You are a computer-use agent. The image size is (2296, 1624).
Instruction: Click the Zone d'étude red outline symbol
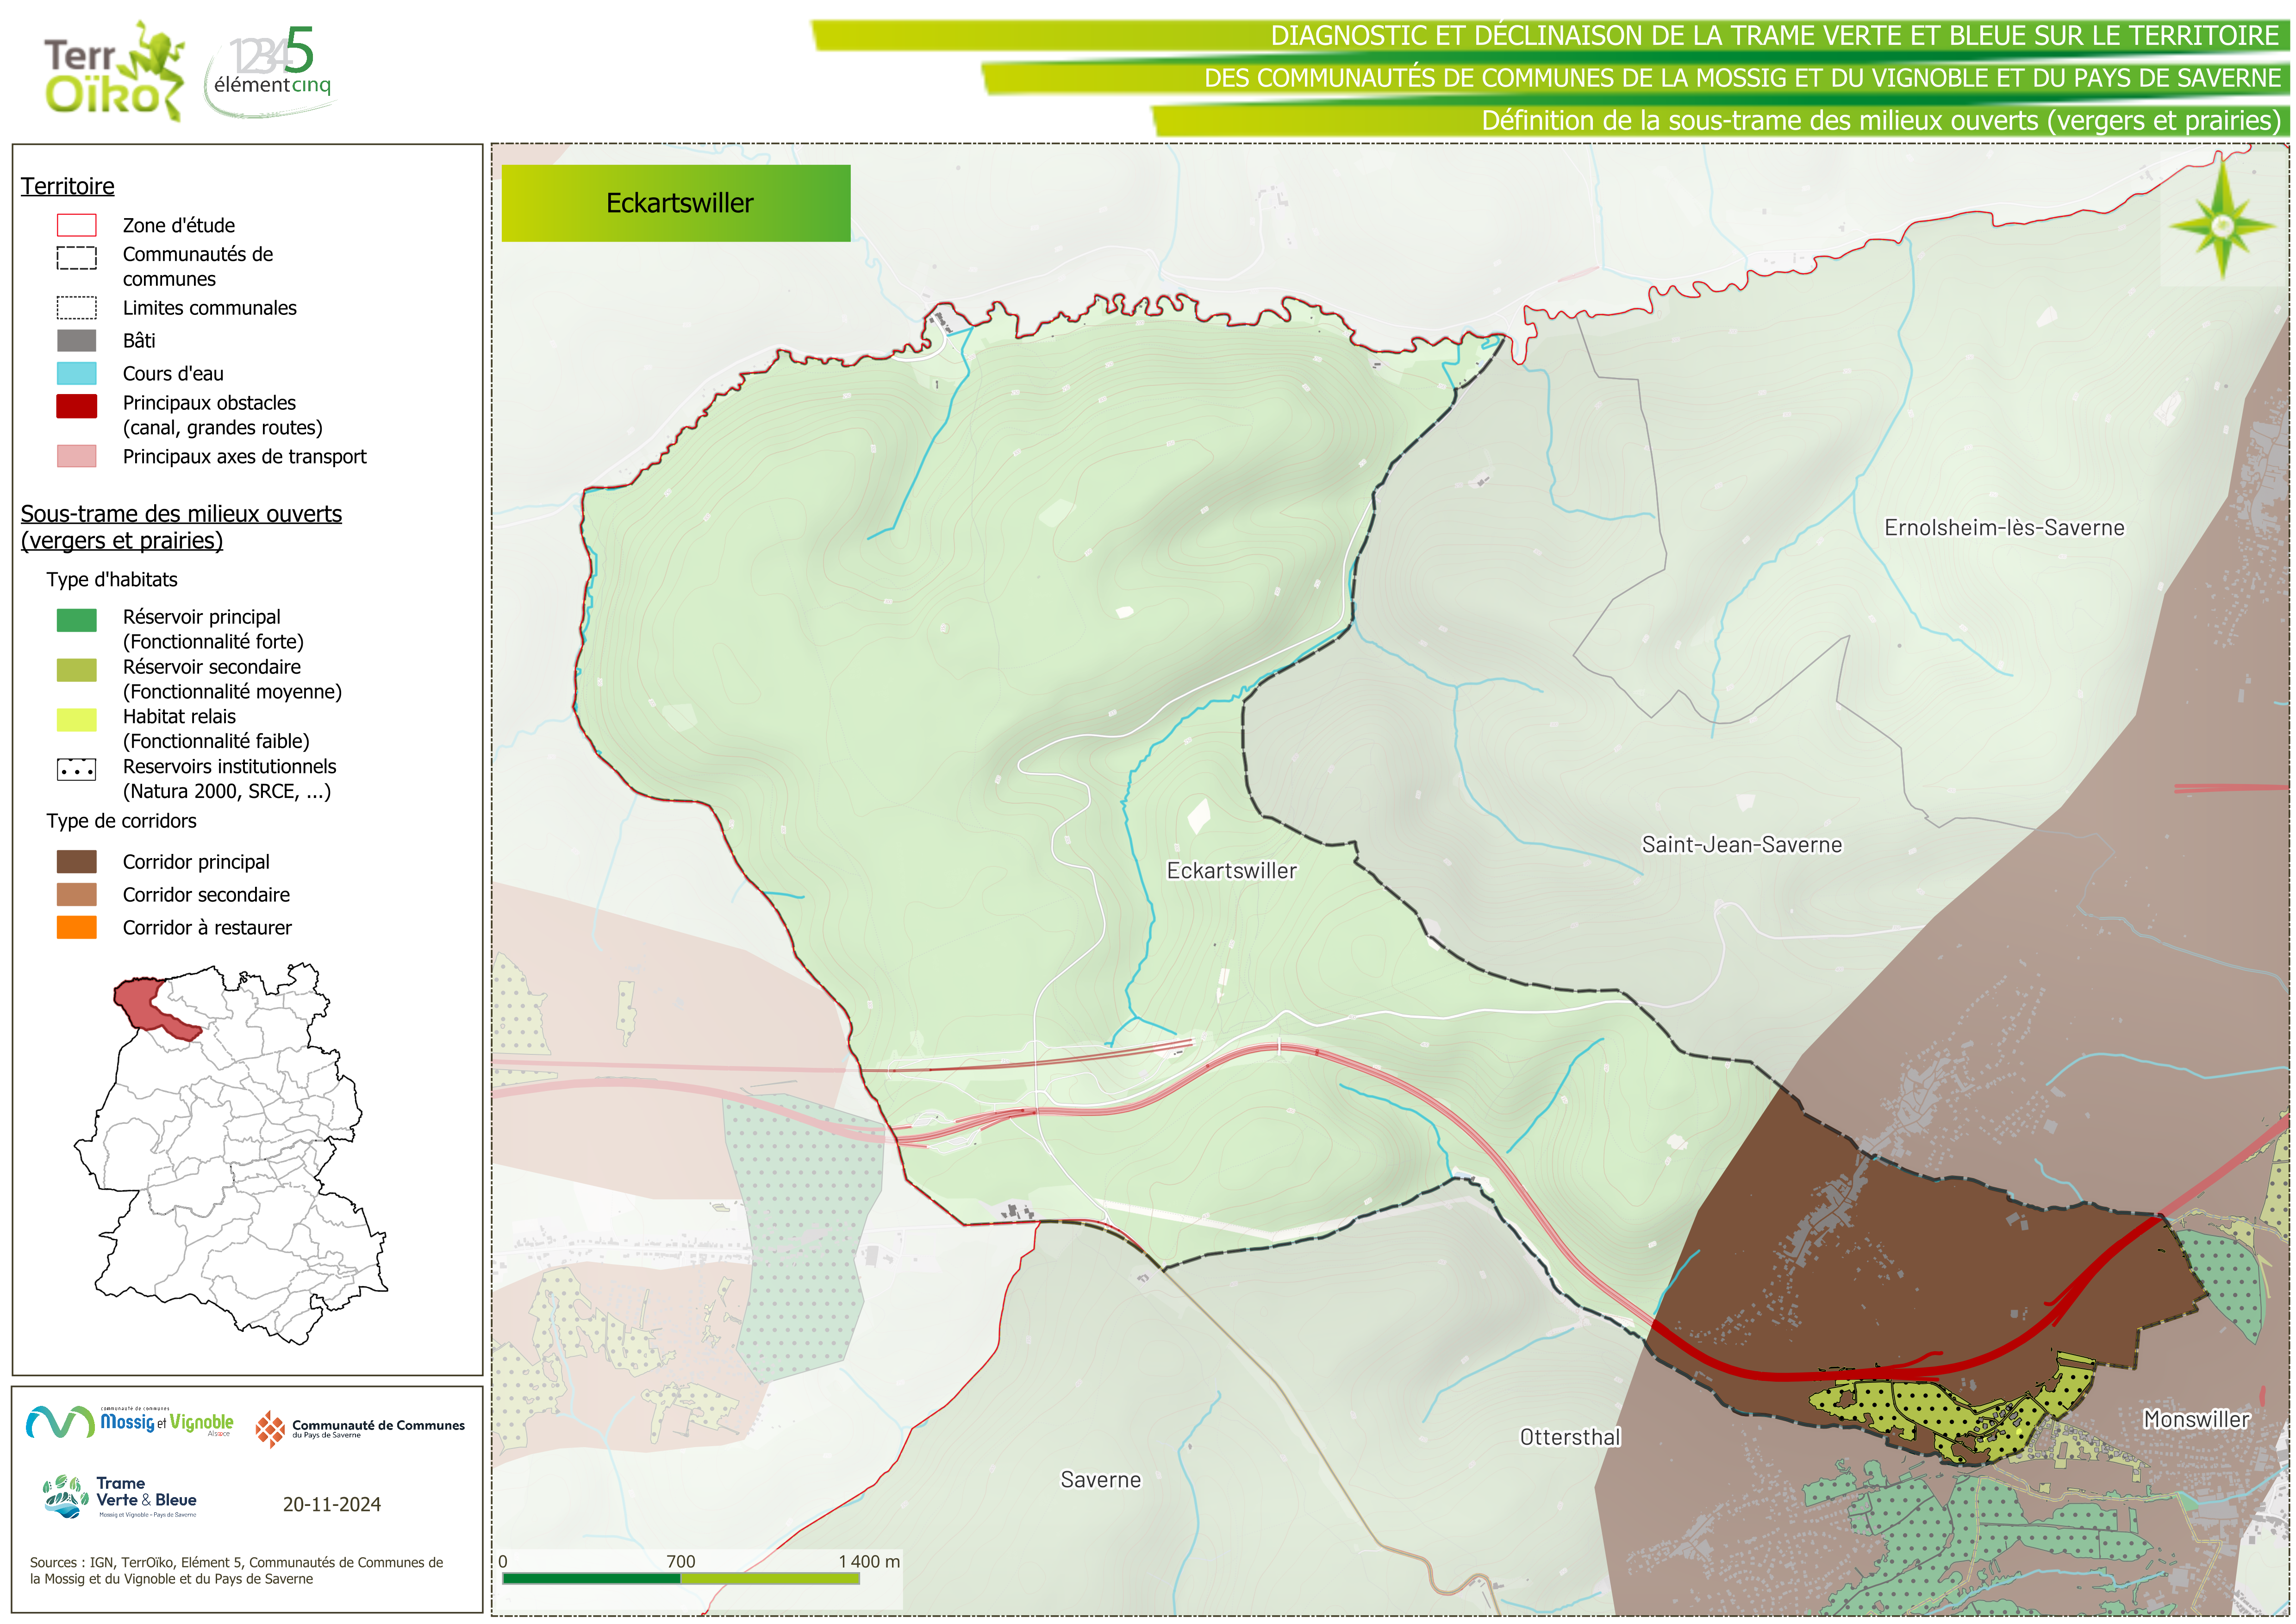coord(77,225)
